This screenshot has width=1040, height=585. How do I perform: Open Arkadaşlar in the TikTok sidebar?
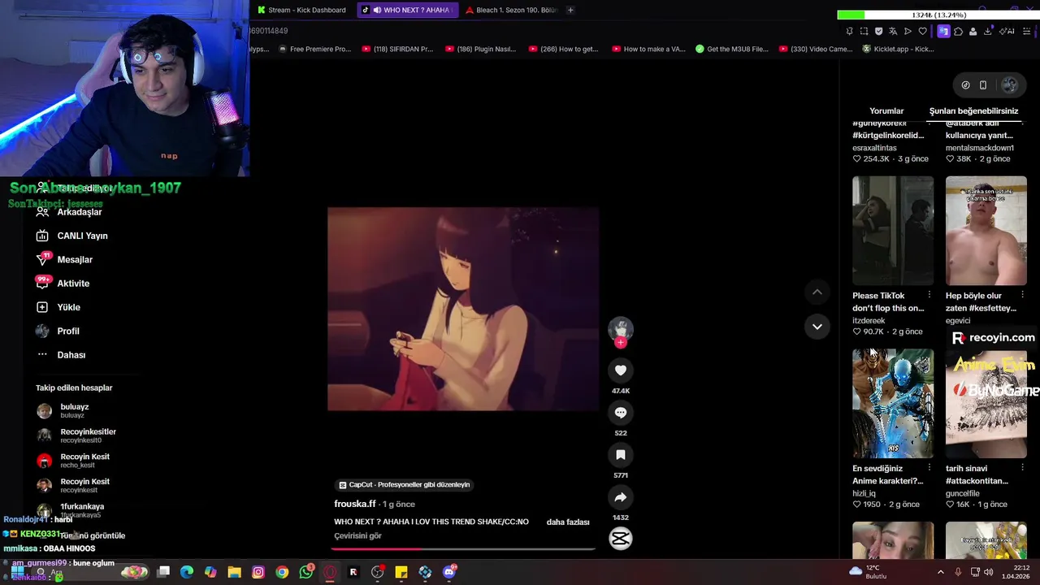tap(69, 212)
